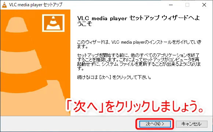
Task: Click the wizard welcome heading text
Action: pos(139,21)
